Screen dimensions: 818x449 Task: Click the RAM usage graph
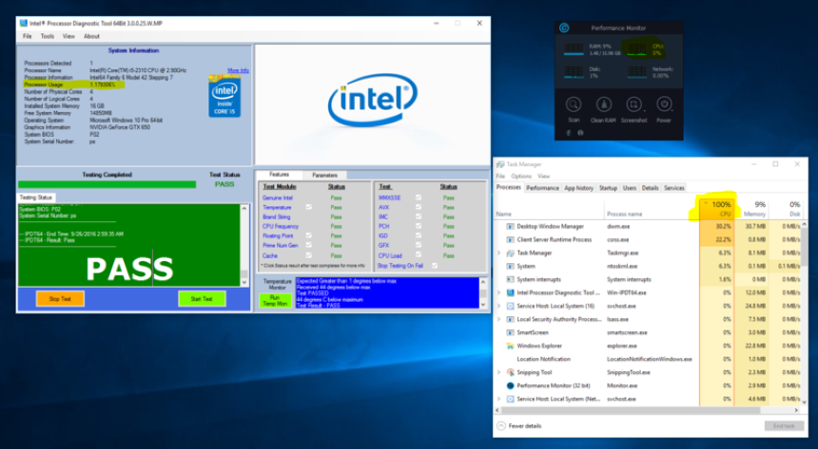pyautogui.click(x=574, y=49)
